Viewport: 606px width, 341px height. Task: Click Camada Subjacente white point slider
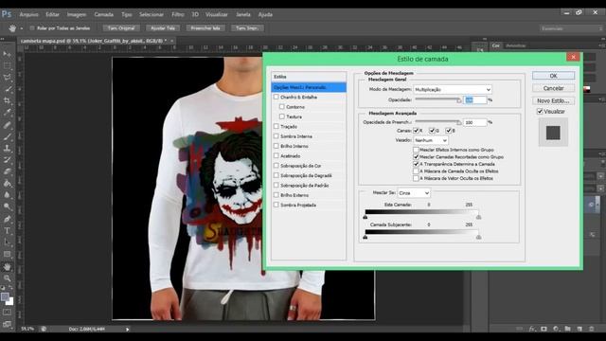click(478, 237)
